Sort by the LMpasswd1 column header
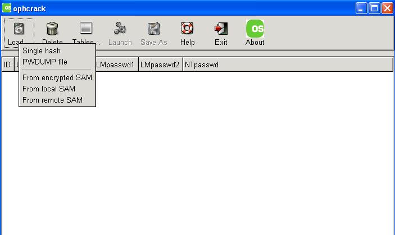395x235 pixels. (116, 65)
